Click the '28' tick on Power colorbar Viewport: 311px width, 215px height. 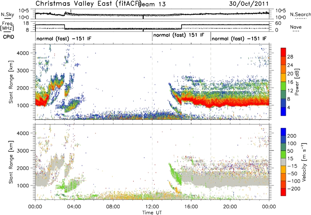click(x=290, y=57)
